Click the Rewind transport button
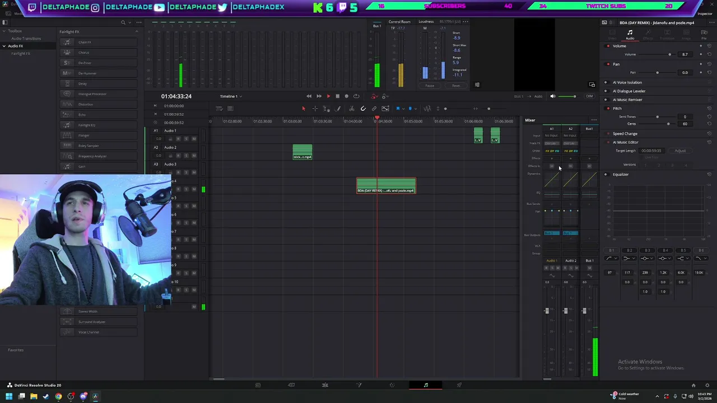 (x=309, y=96)
